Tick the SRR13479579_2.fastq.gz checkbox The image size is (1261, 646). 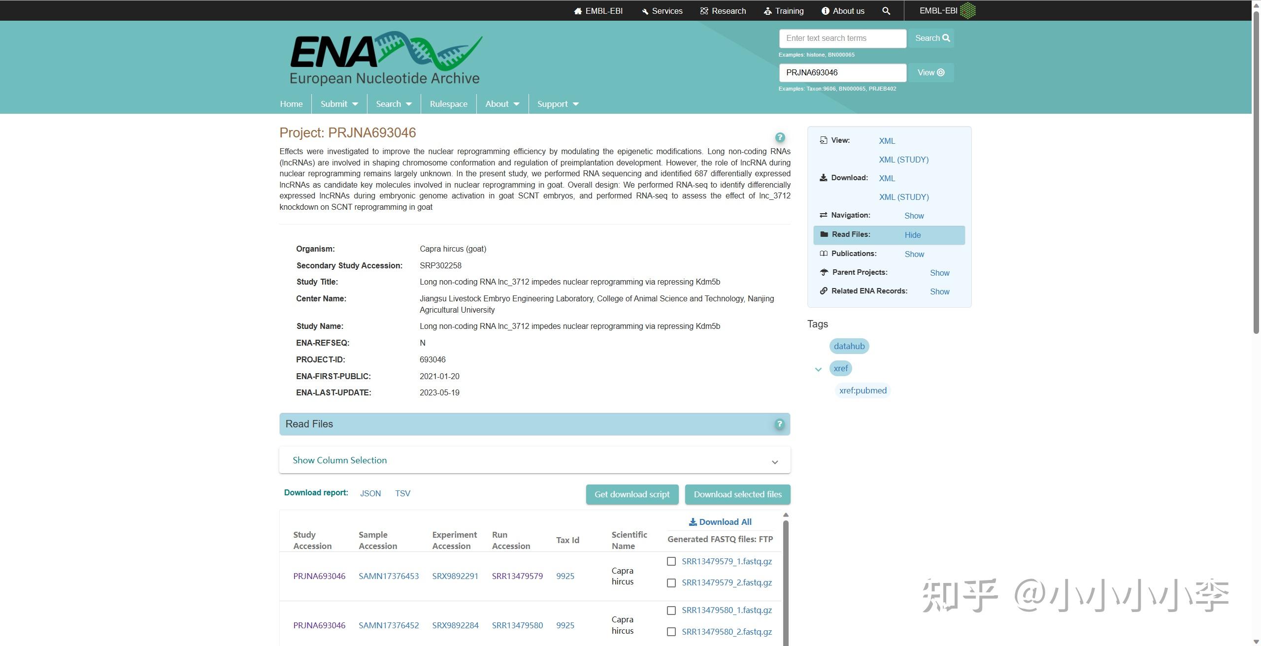(671, 583)
